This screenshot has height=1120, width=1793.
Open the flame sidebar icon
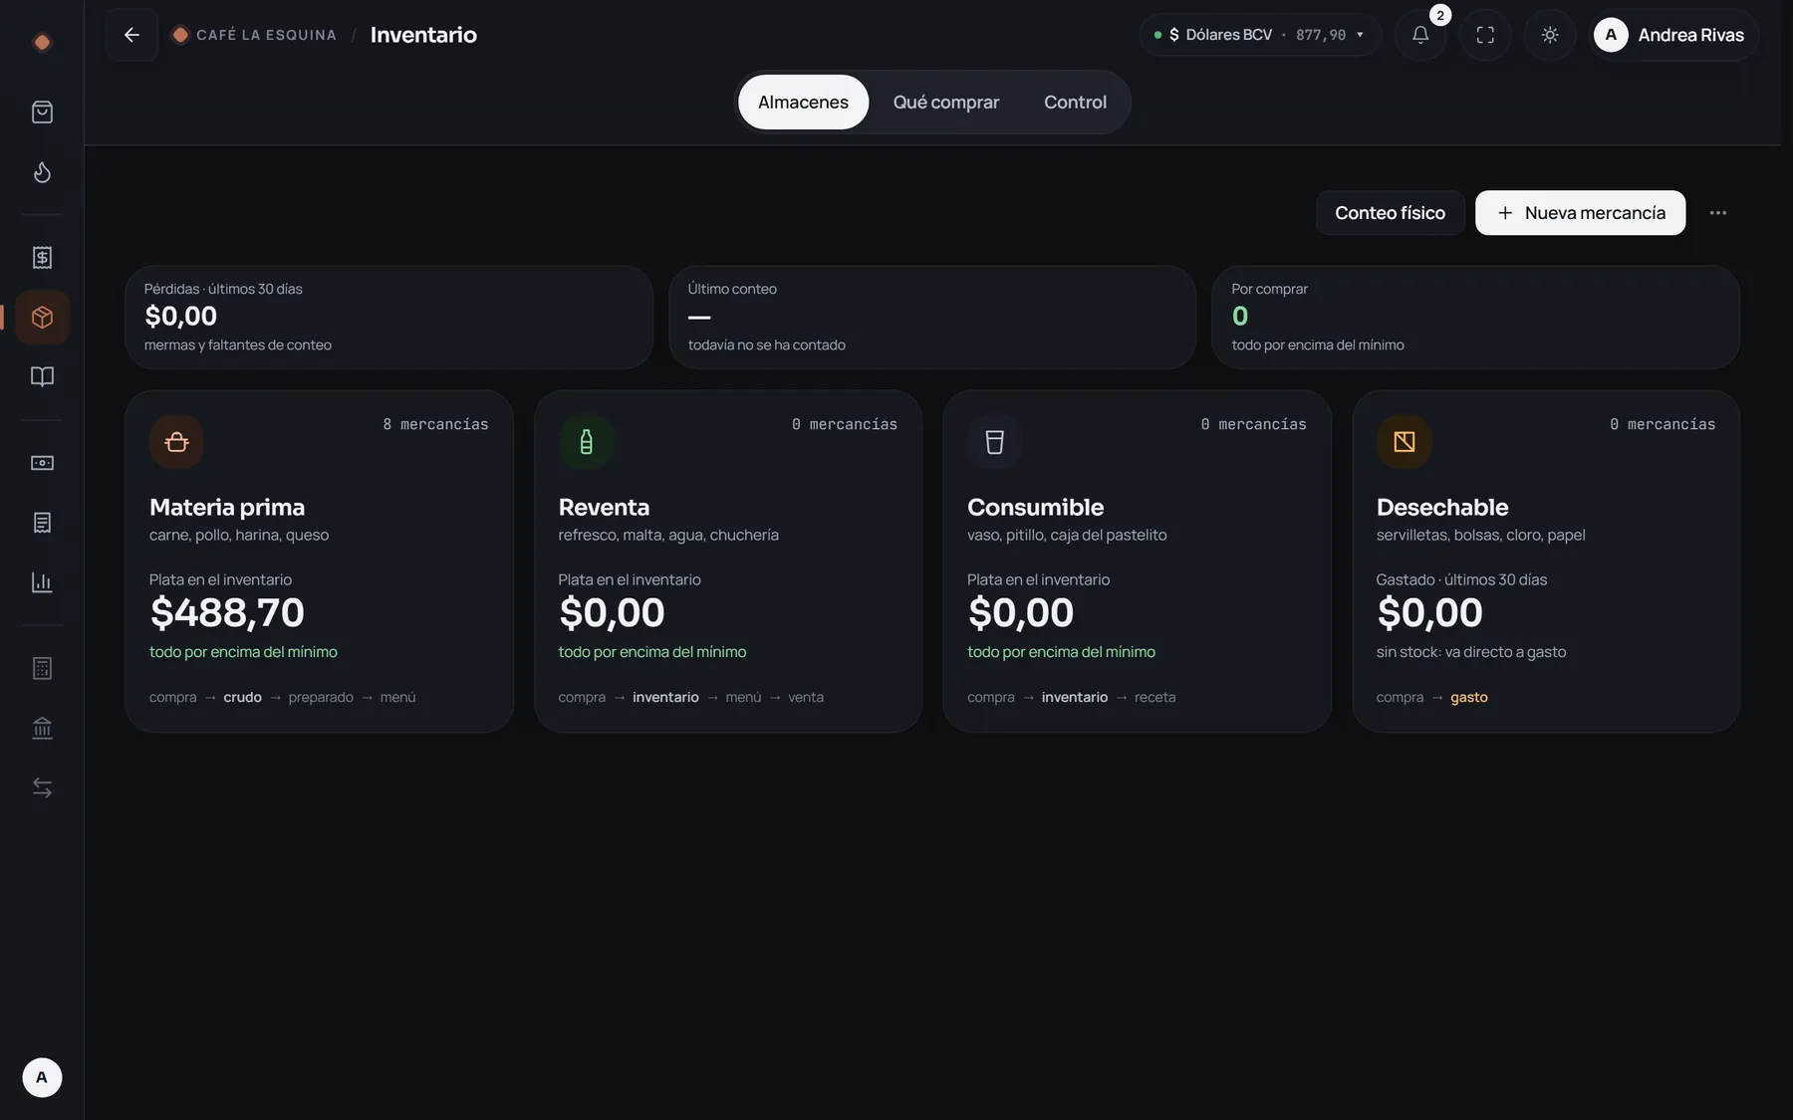tap(42, 172)
